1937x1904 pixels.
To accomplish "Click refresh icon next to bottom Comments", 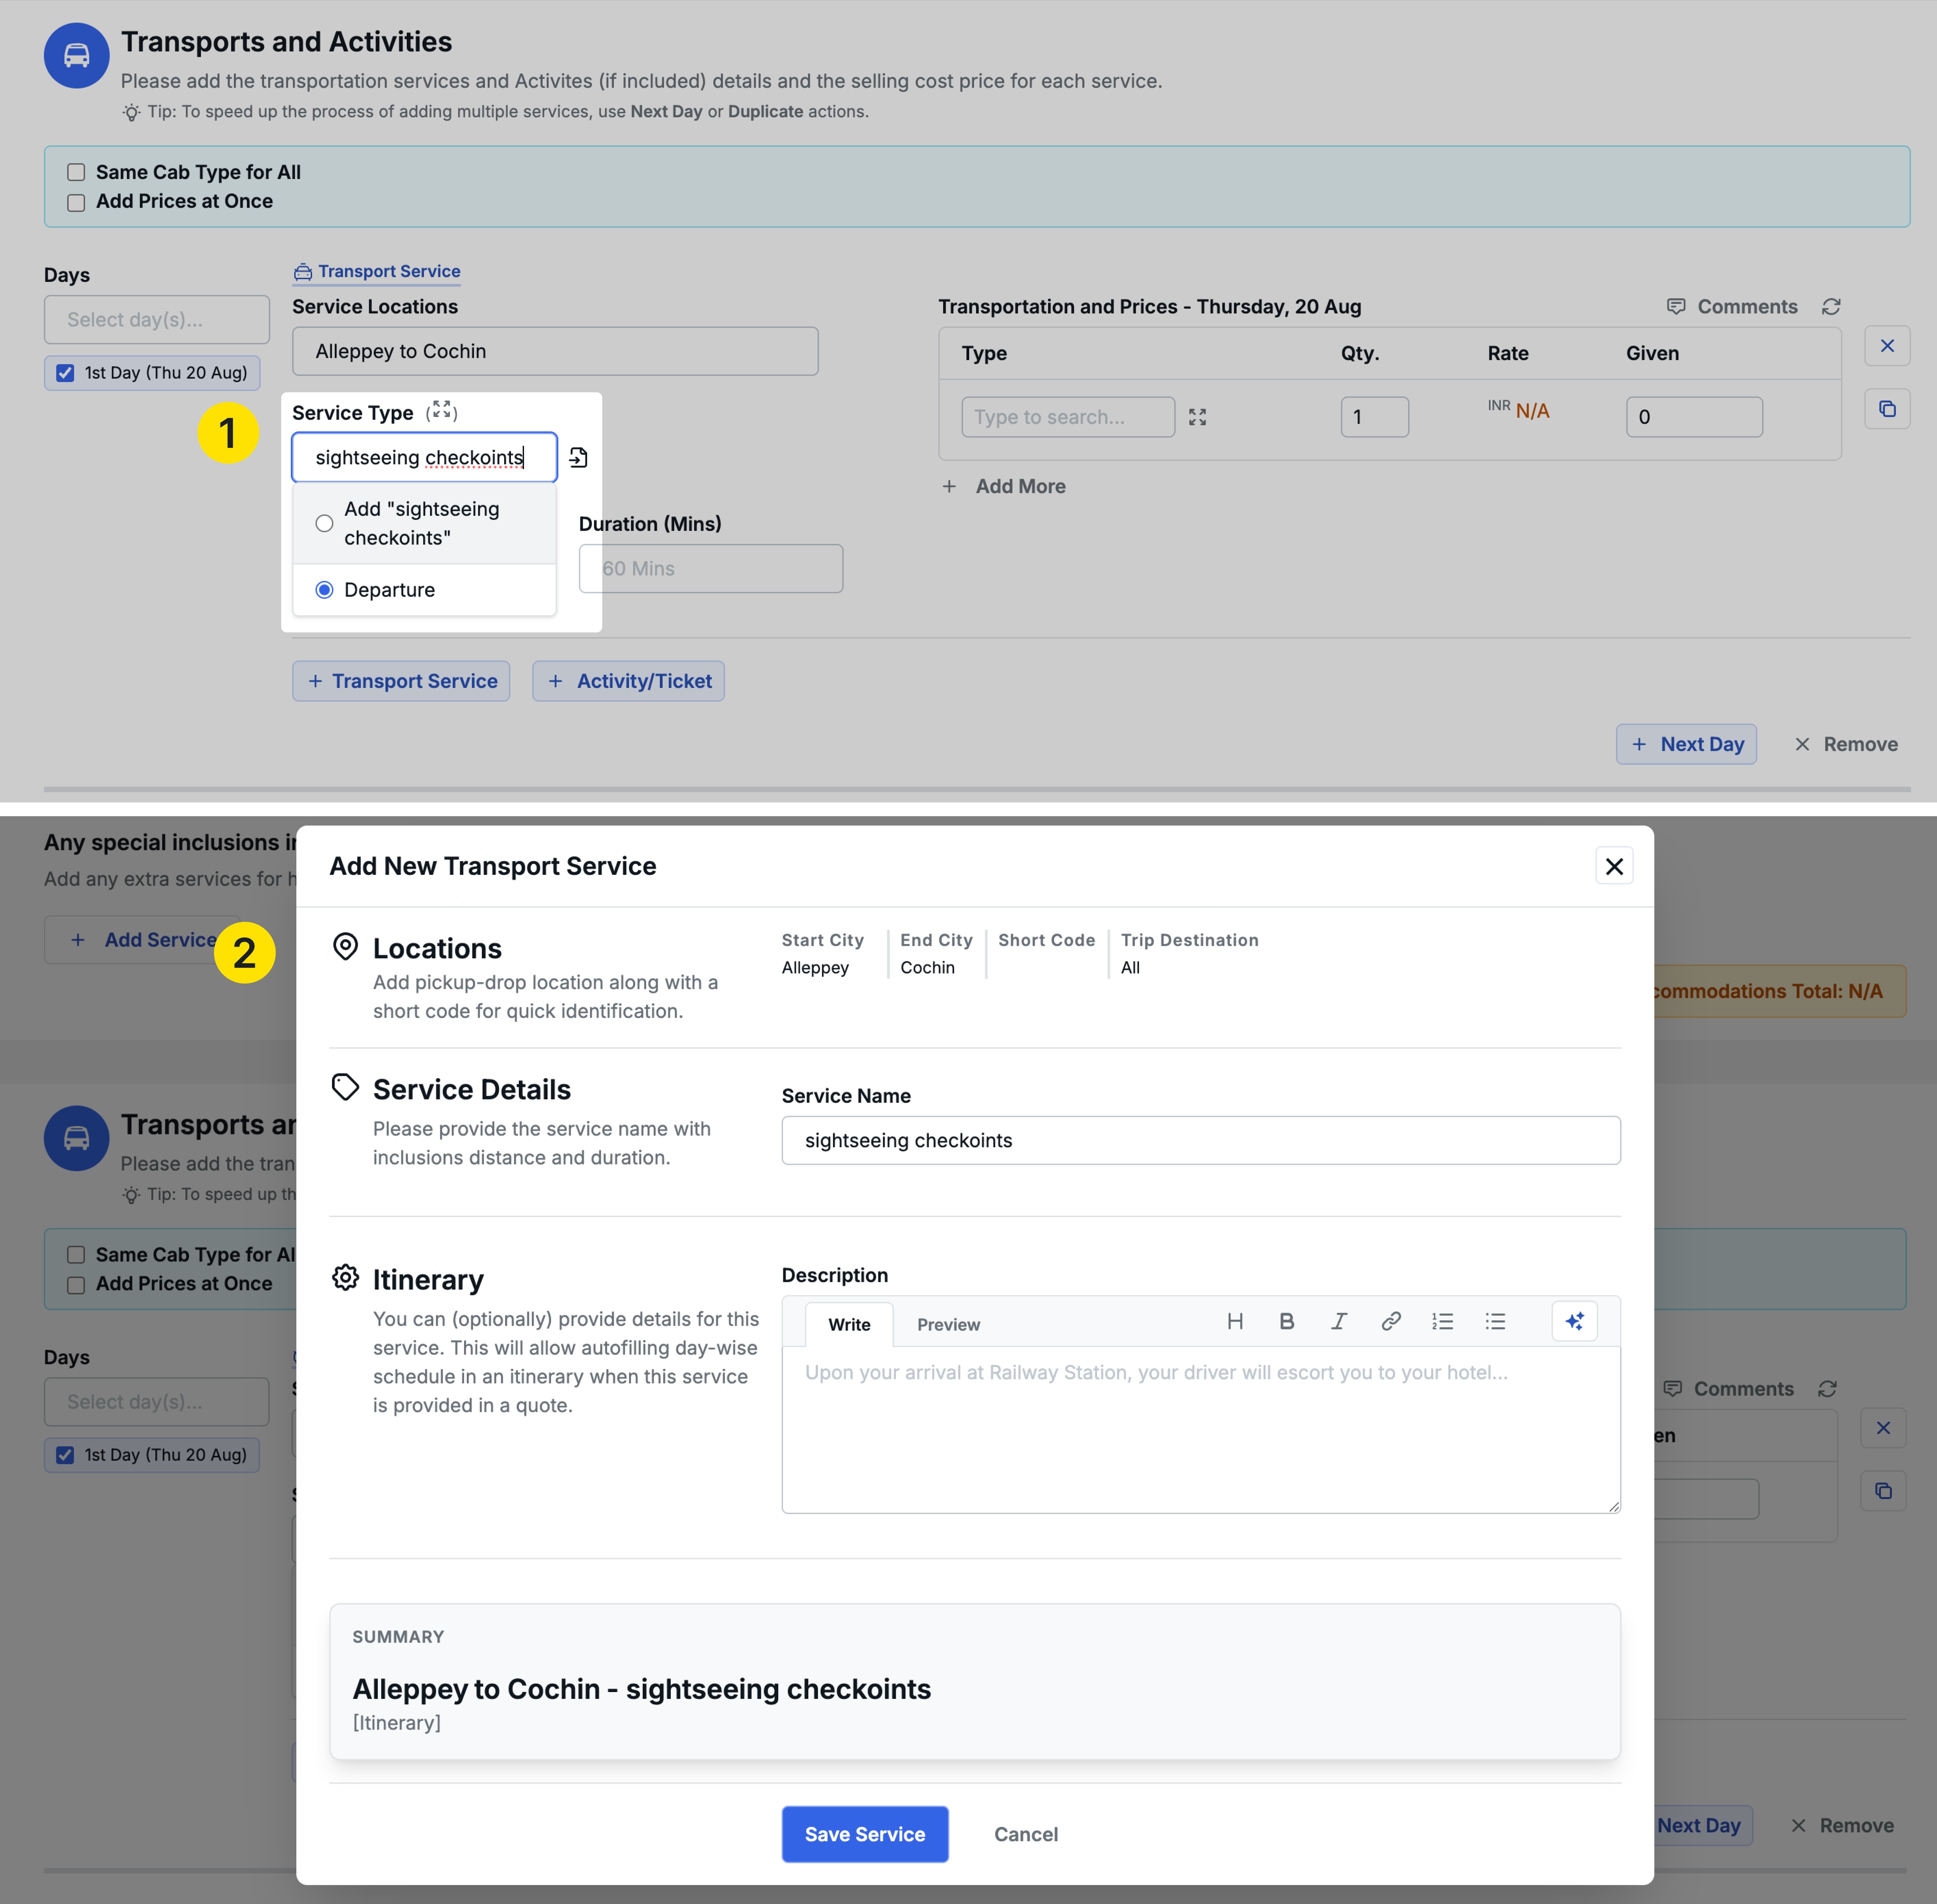I will [1827, 1389].
